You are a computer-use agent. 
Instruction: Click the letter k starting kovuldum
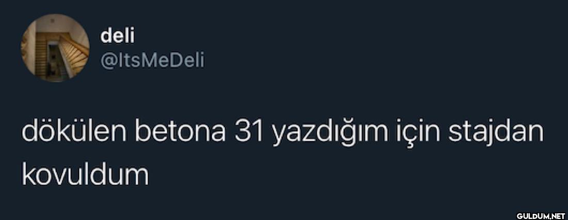click(28, 175)
